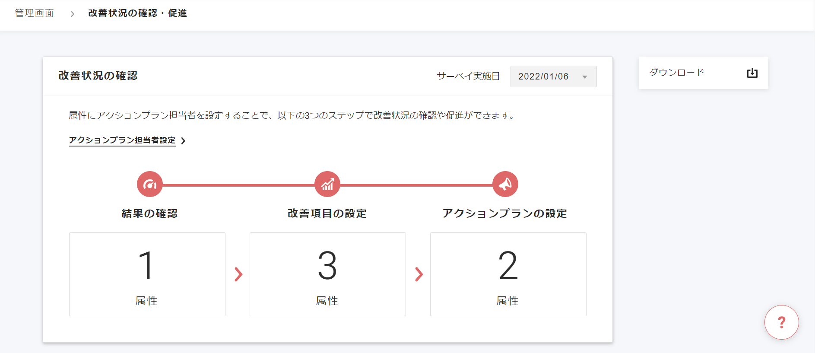Open the 結果の確認 card showing 1 属性
The height and width of the screenshot is (353, 815).
point(147,274)
